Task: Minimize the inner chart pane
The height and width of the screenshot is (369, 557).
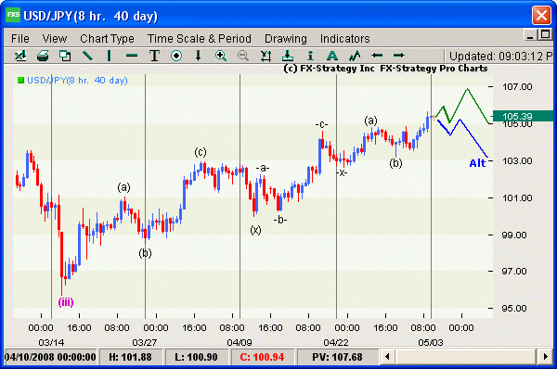Action: click(x=530, y=35)
